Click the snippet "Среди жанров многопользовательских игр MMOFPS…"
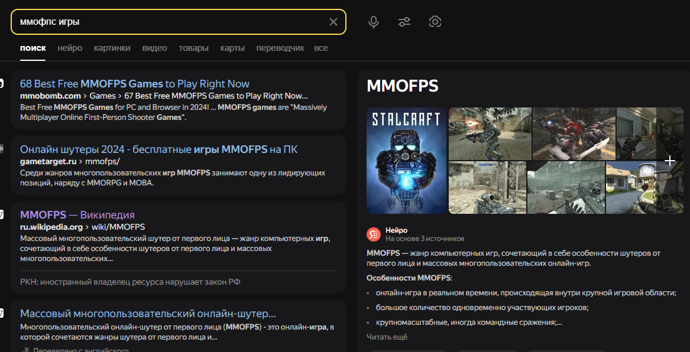 coord(173,178)
